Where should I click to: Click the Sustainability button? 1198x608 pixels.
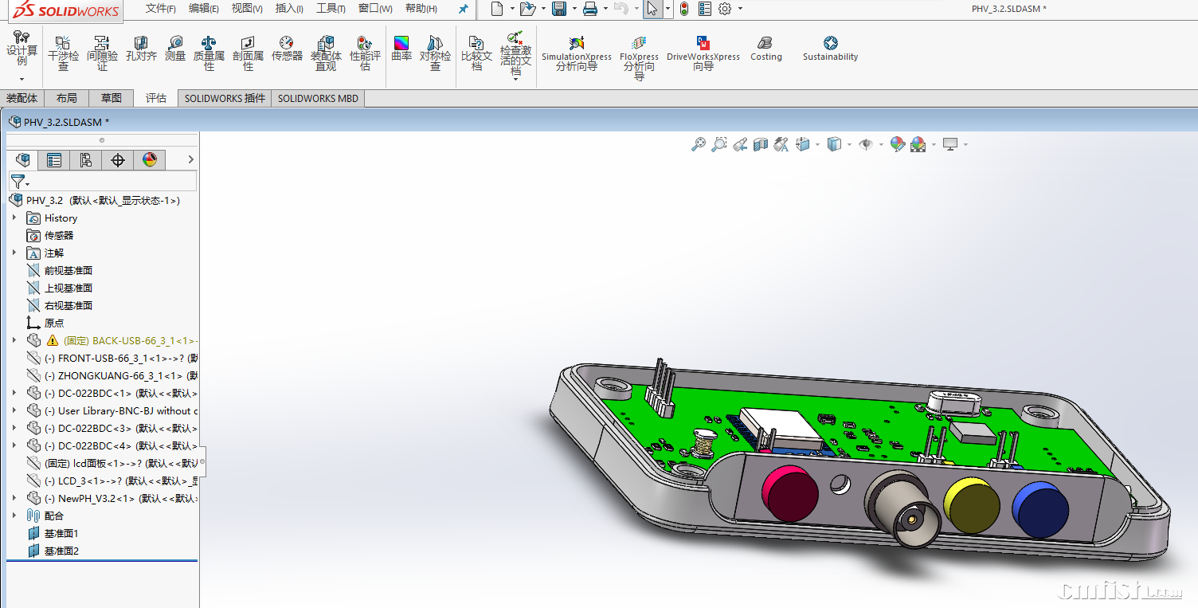tap(830, 48)
